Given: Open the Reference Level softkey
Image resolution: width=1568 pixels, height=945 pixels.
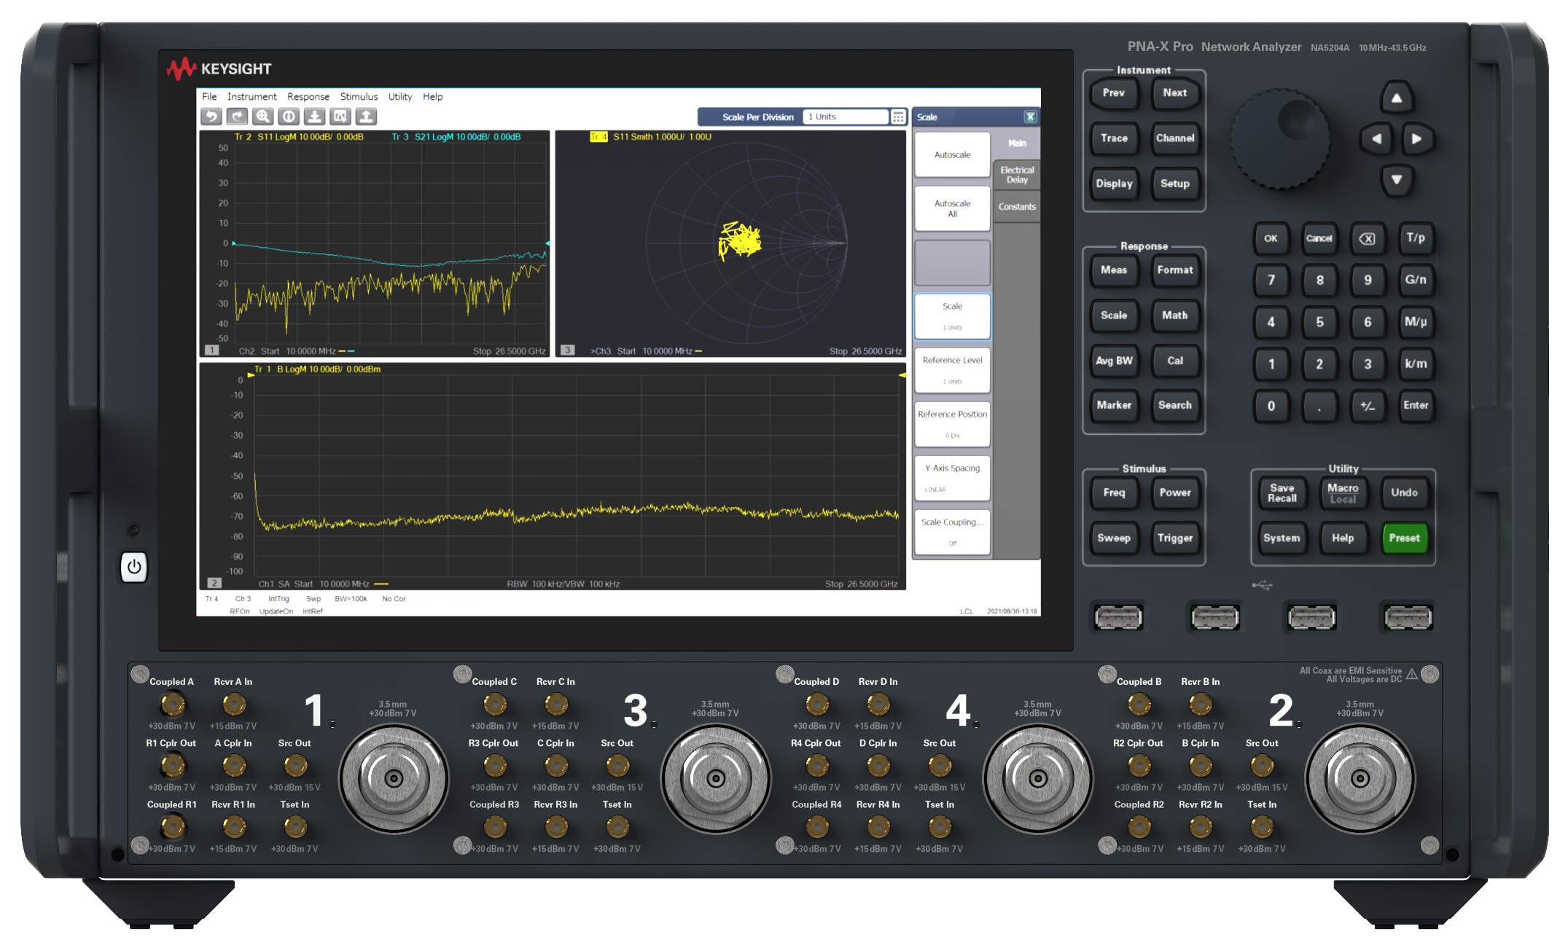Looking at the screenshot, I should pyautogui.click(x=952, y=369).
